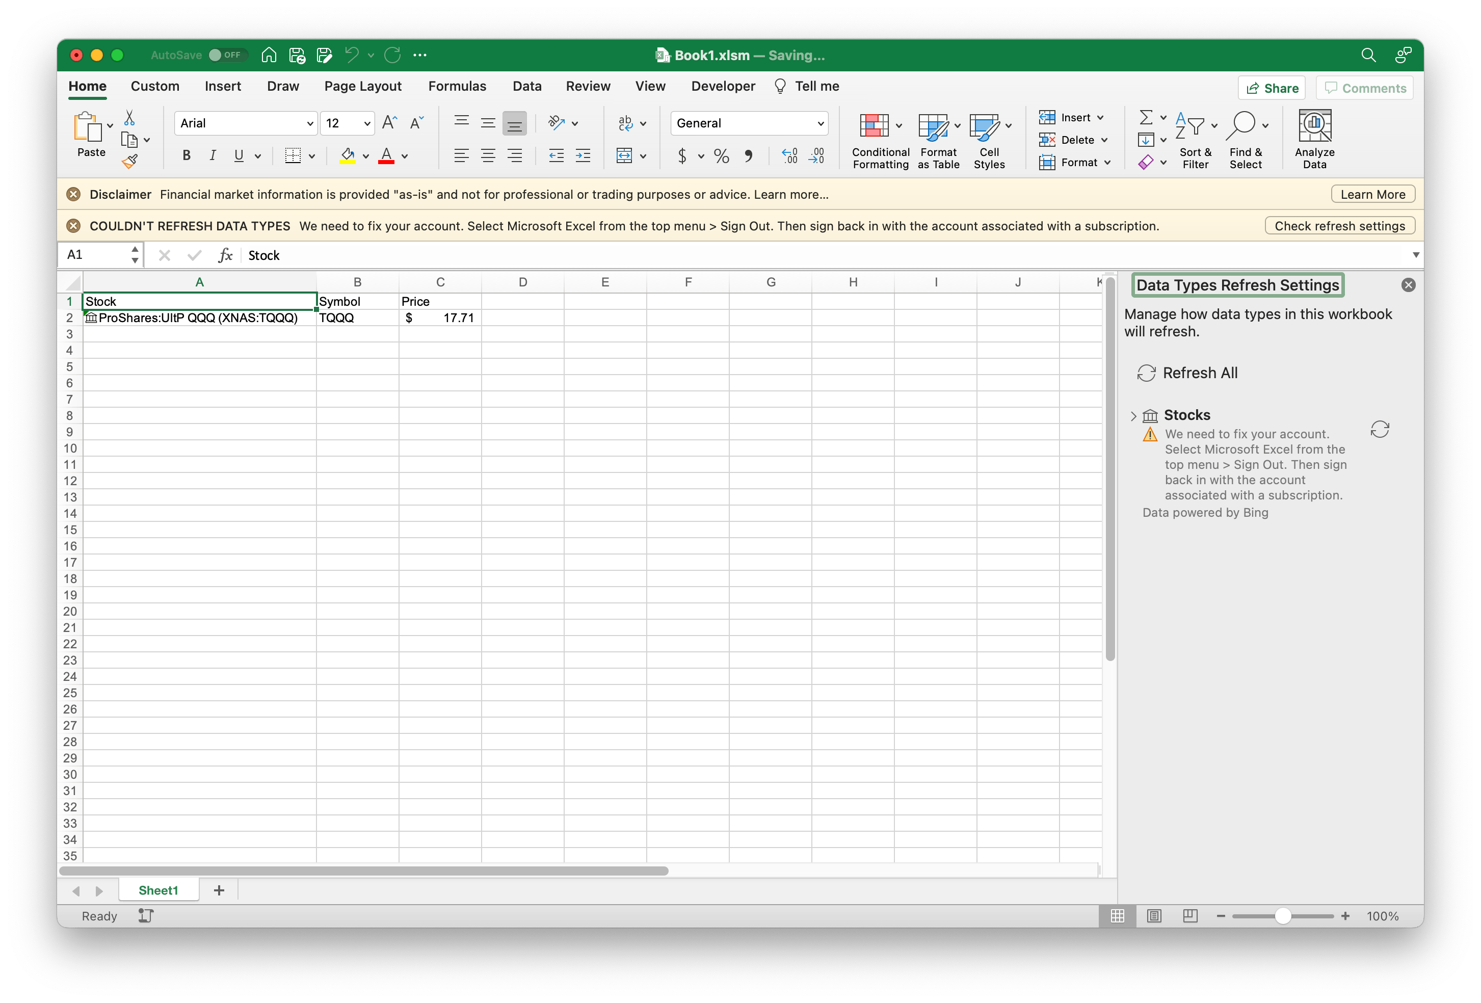Click the AutoSum sigma icon
Viewport: 1481px width, 1003px height.
pyautogui.click(x=1145, y=117)
